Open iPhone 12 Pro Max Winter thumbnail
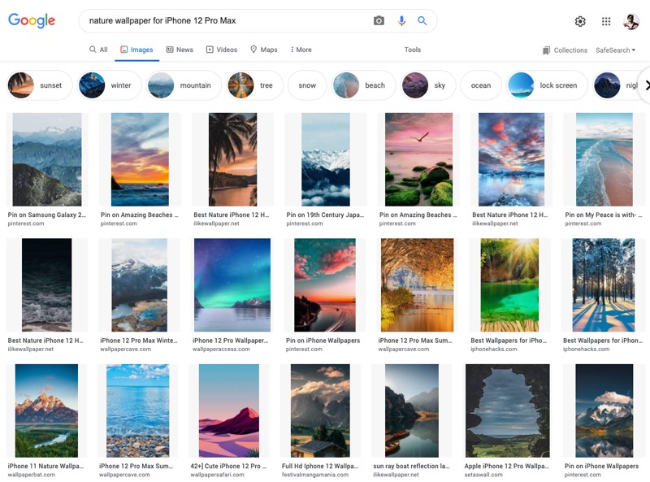650x482 pixels. [139, 285]
